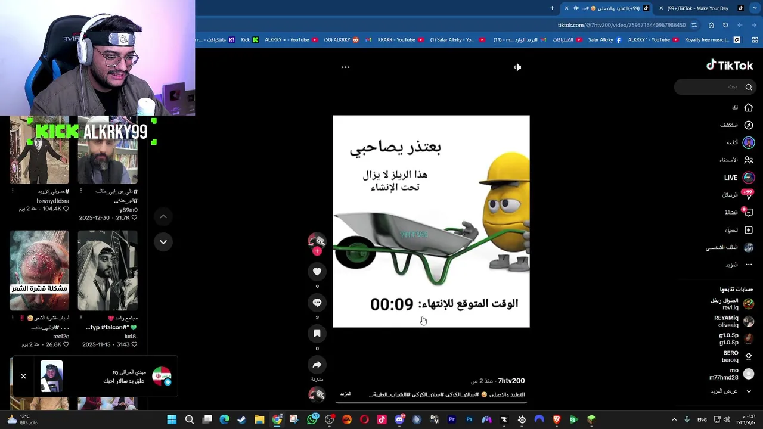Open the video comments bubble
Viewport: 763px width, 429px height.
[x=317, y=303]
